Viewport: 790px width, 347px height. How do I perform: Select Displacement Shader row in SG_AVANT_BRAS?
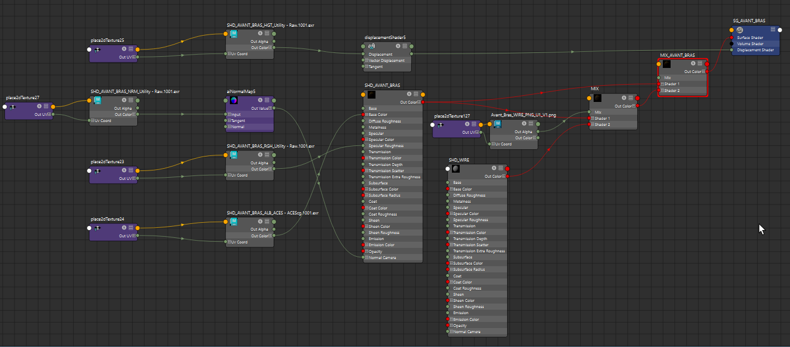755,50
